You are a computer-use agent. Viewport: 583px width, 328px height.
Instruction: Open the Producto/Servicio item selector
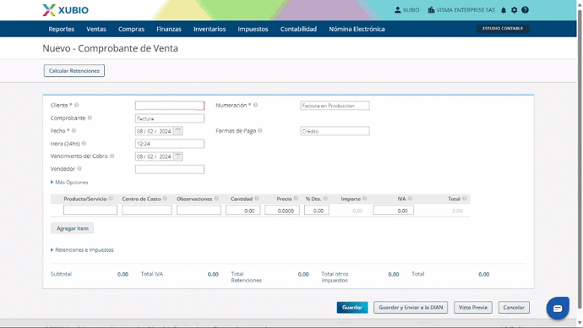click(x=90, y=210)
